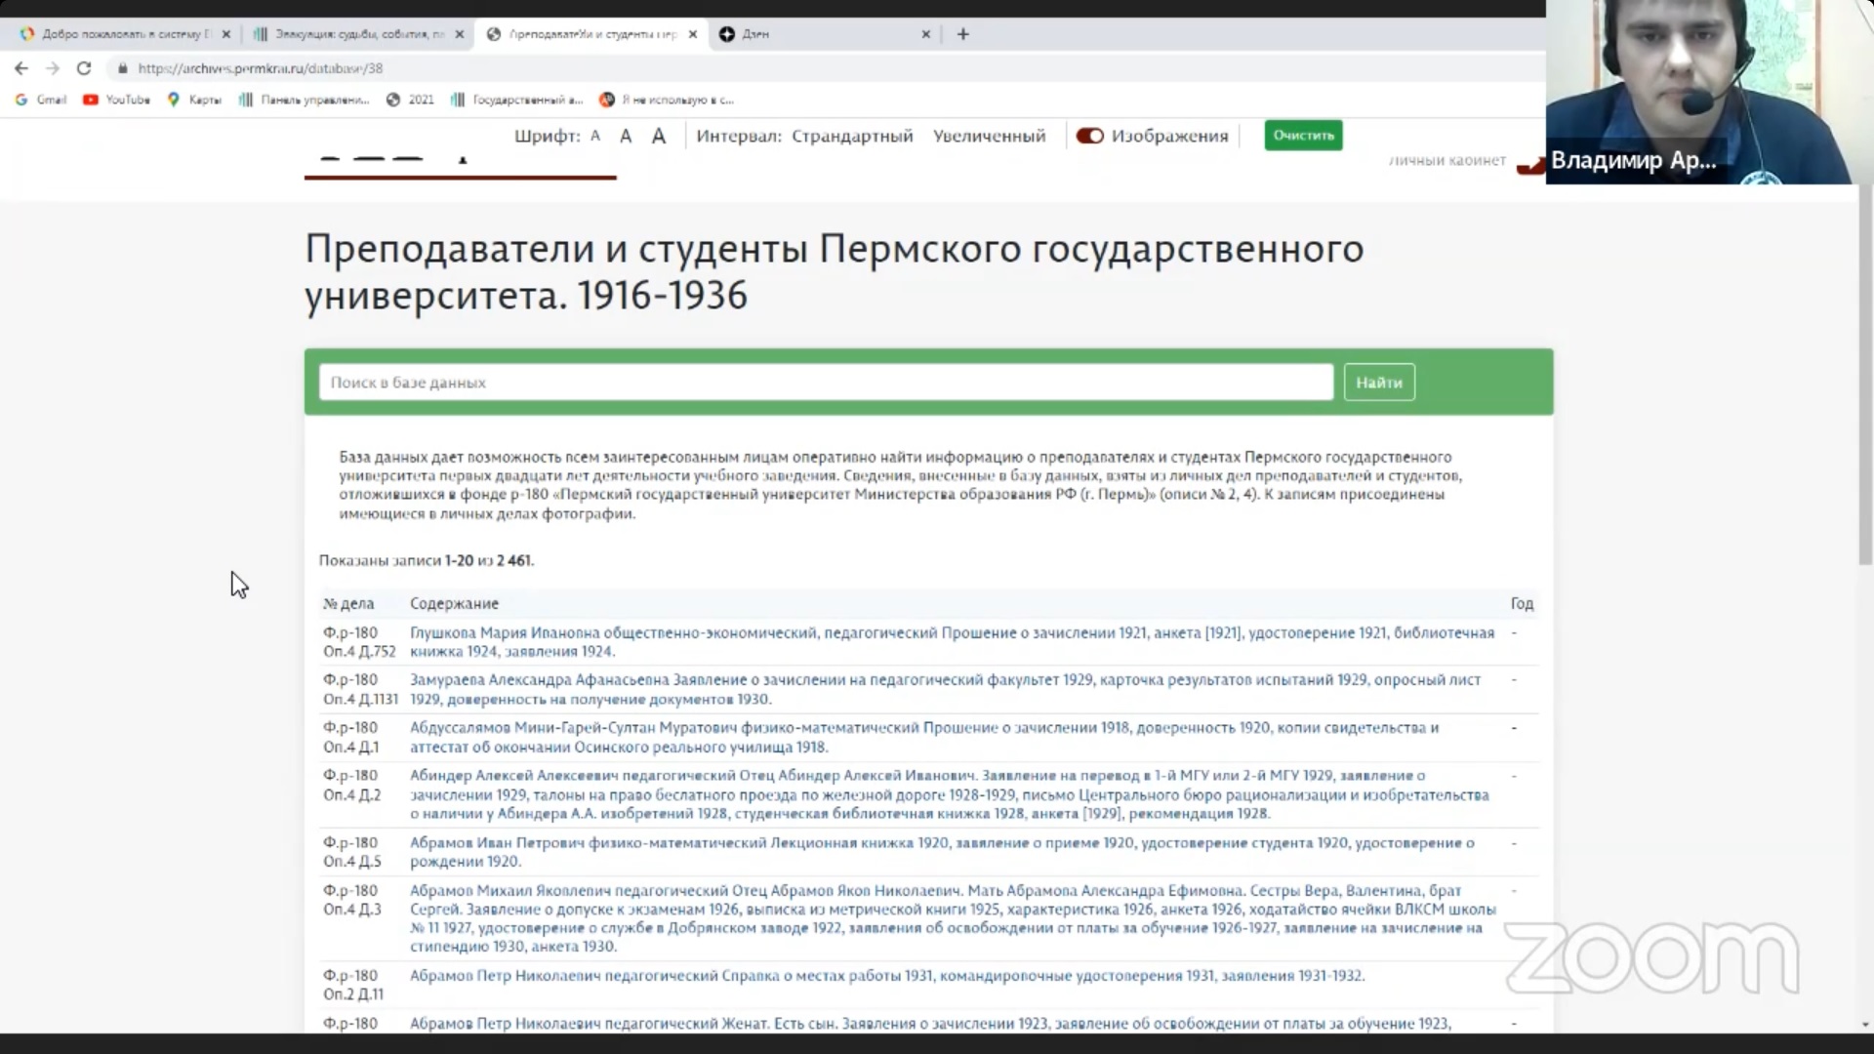Select Увеличенный interval option

(x=989, y=136)
